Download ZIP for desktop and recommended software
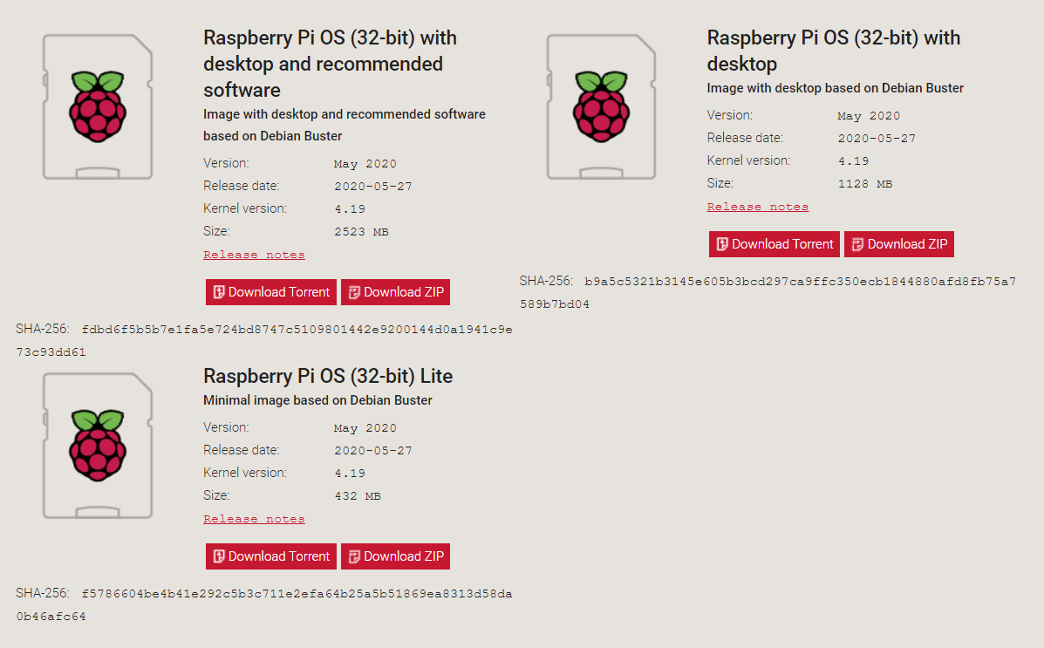 click(395, 292)
